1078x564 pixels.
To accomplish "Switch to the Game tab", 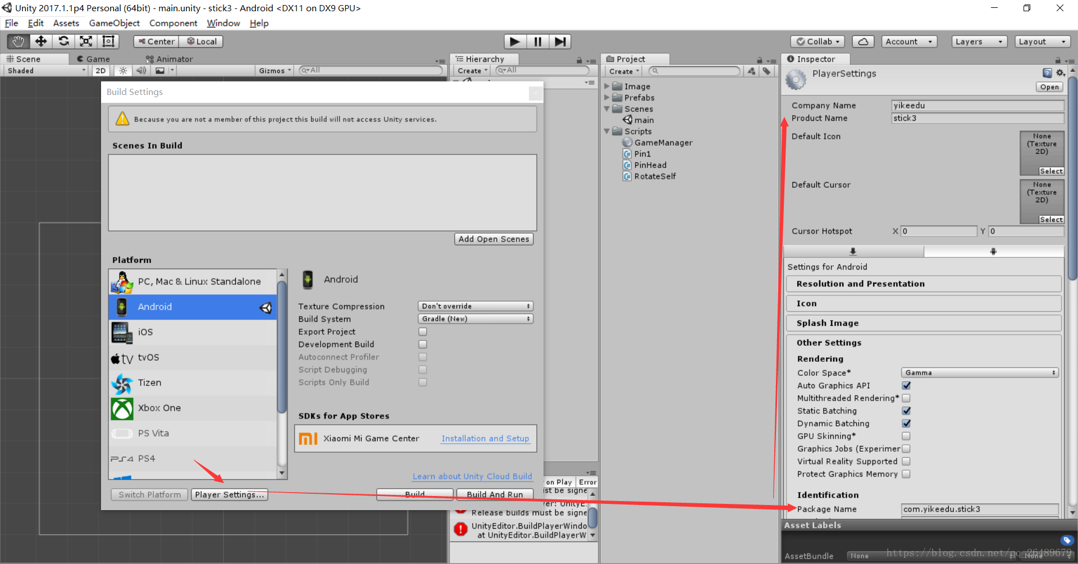I will pos(93,59).
